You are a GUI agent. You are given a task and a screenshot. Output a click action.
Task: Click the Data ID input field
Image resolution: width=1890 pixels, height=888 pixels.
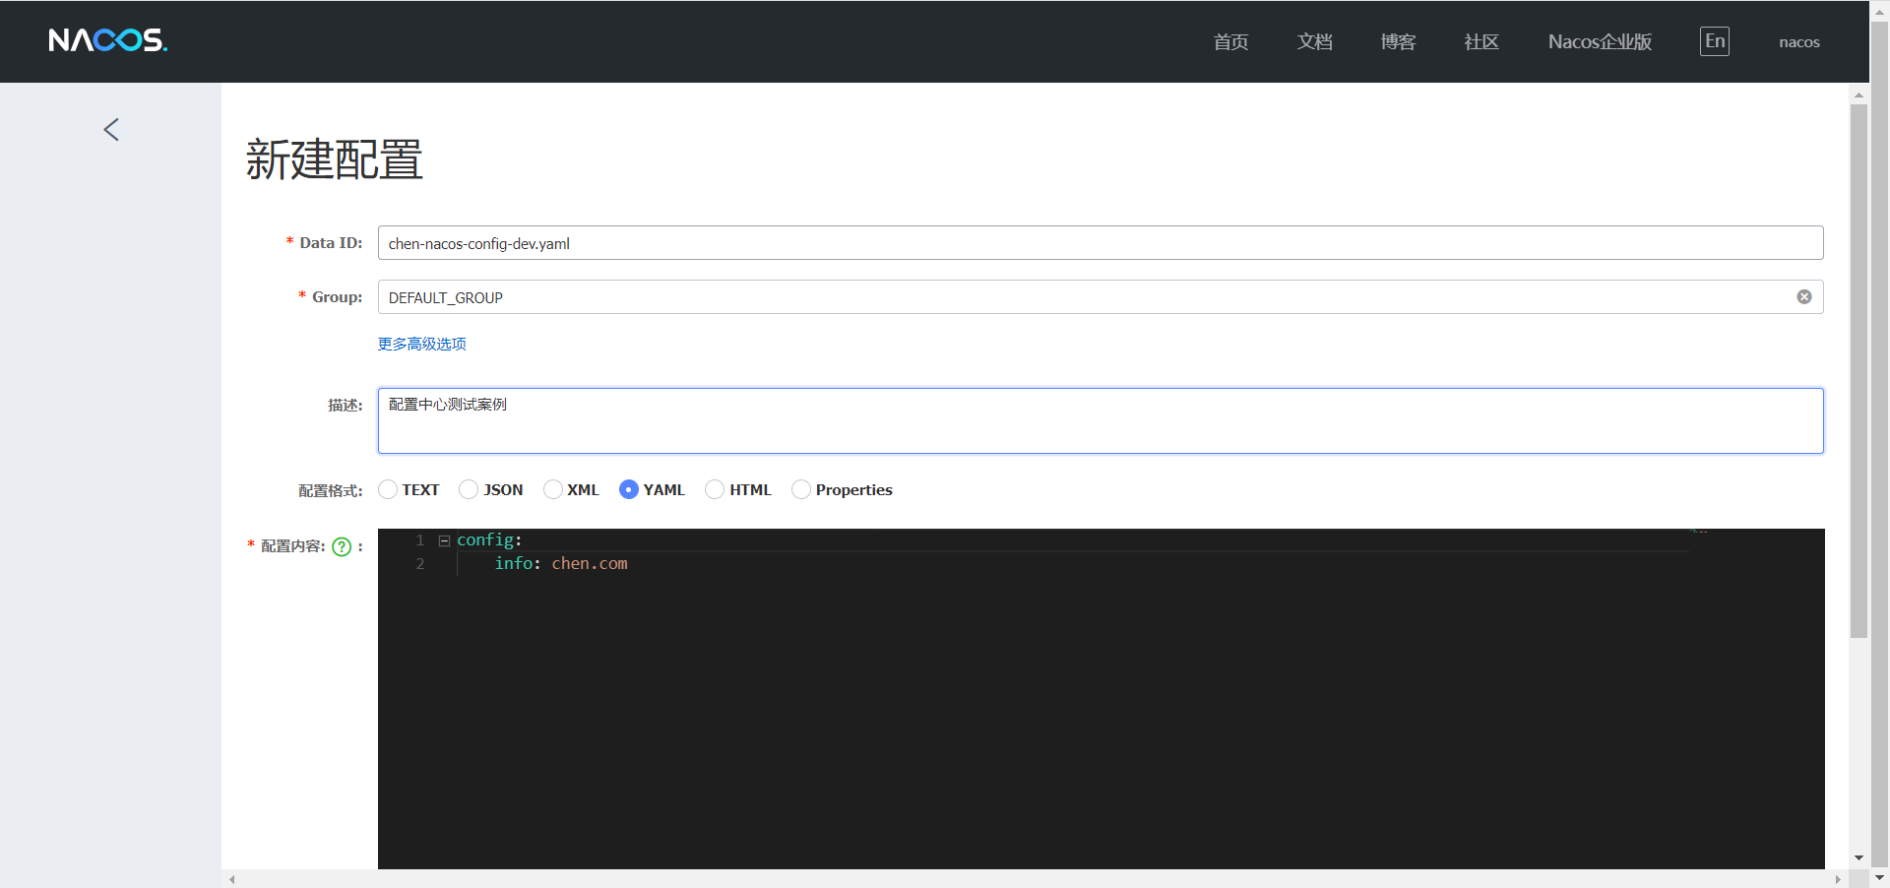coord(1101,243)
